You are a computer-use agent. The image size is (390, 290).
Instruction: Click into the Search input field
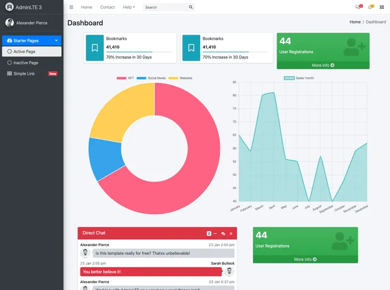tap(164, 7)
